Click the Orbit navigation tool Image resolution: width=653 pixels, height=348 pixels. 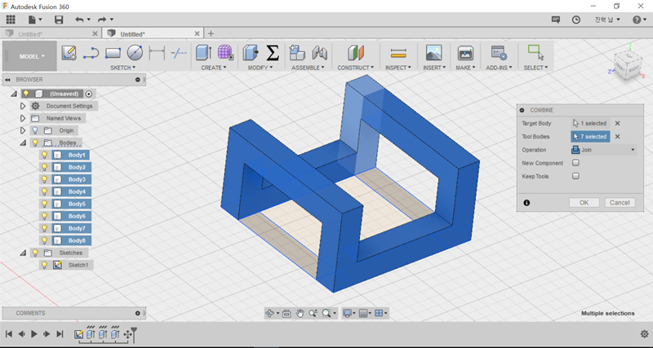coord(269,313)
